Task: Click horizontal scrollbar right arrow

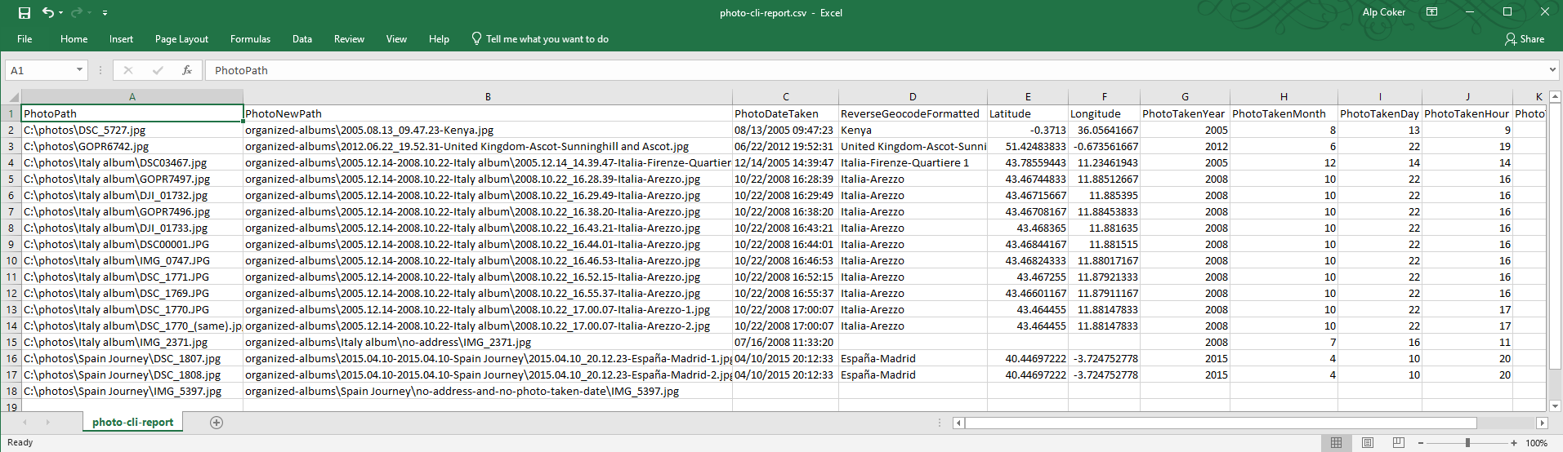Action: click(x=1542, y=423)
